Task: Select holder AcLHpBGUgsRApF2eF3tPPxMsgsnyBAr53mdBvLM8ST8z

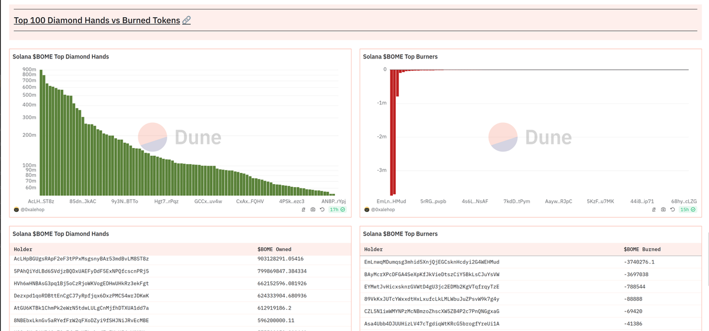Action: (81, 258)
